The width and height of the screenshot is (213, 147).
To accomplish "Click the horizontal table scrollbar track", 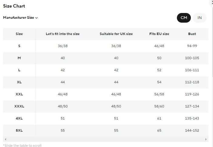I will tap(106, 139).
